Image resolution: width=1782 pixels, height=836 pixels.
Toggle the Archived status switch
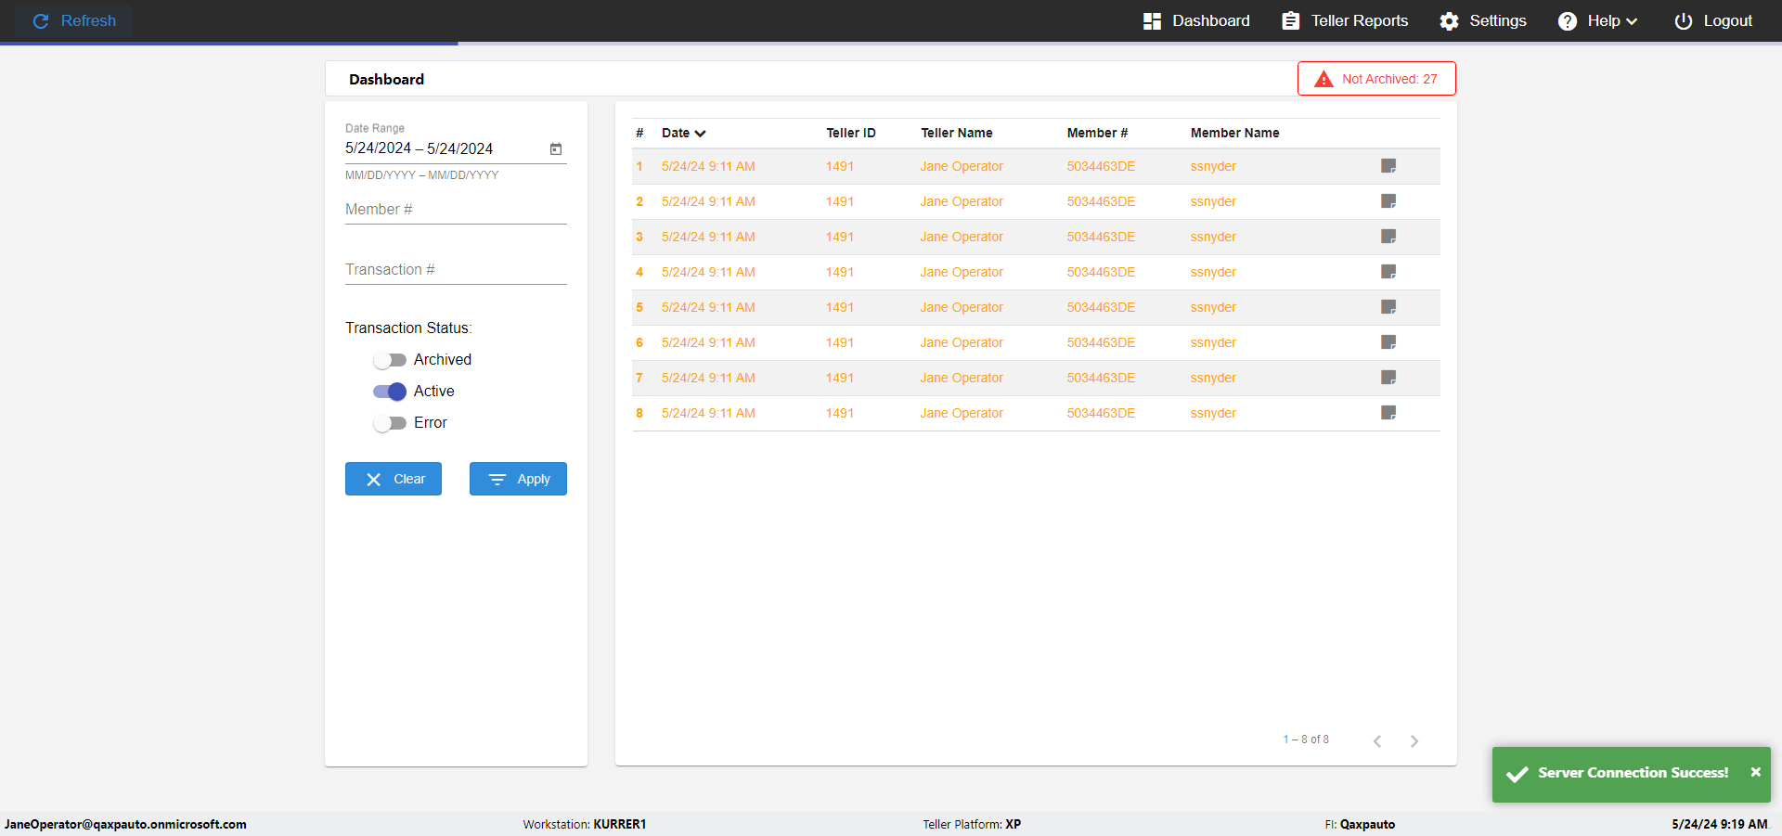[390, 360]
